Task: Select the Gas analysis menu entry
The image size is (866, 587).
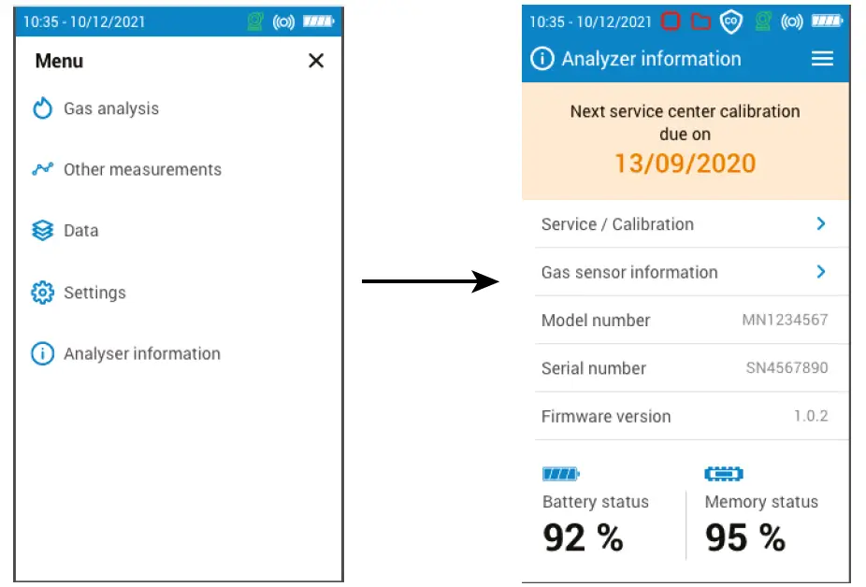Action: 110,109
